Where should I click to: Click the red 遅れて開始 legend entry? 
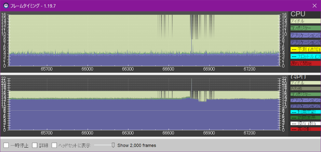[x=306, y=63]
